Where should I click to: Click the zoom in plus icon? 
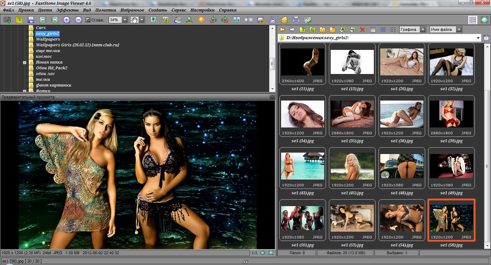coord(66,20)
